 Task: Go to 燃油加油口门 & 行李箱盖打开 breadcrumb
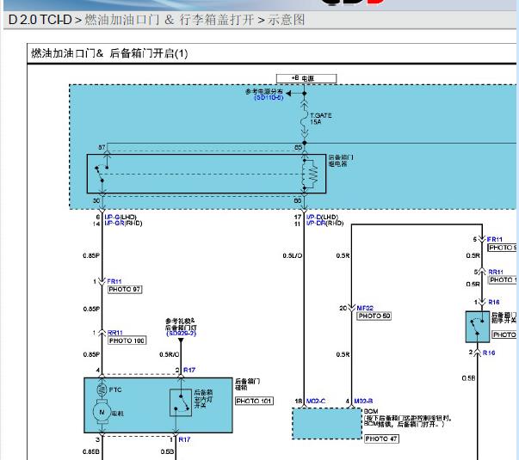[x=169, y=20]
